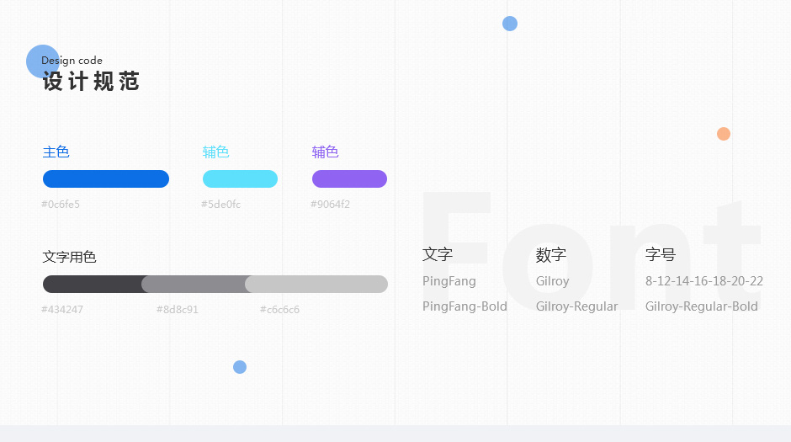This screenshot has height=442, width=791.
Task: Click the small blue dot near bottom
Action: point(240,367)
